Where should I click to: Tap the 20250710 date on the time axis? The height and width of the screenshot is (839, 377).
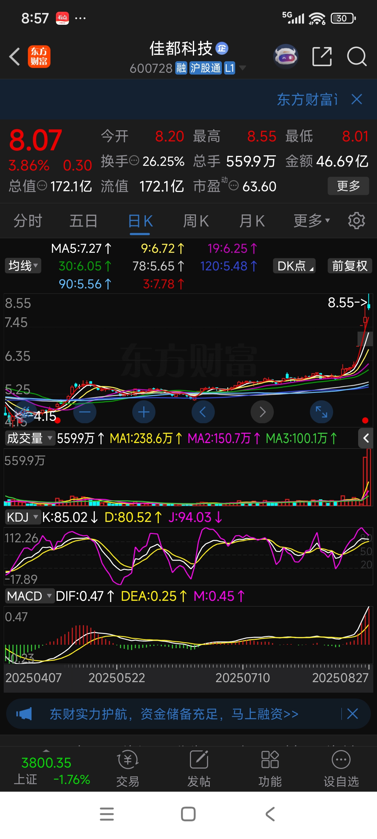click(x=243, y=678)
